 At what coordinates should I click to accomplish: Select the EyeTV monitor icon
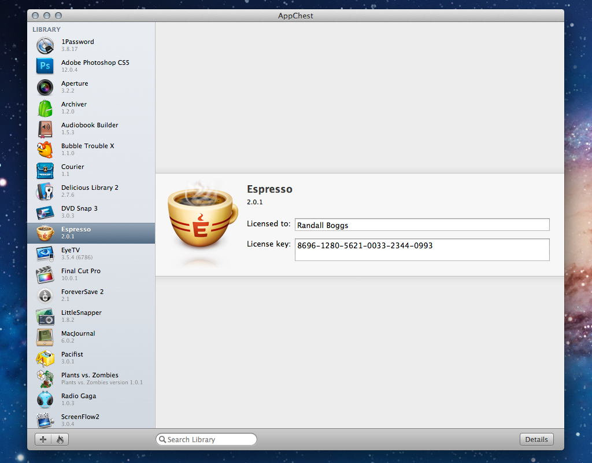[45, 253]
